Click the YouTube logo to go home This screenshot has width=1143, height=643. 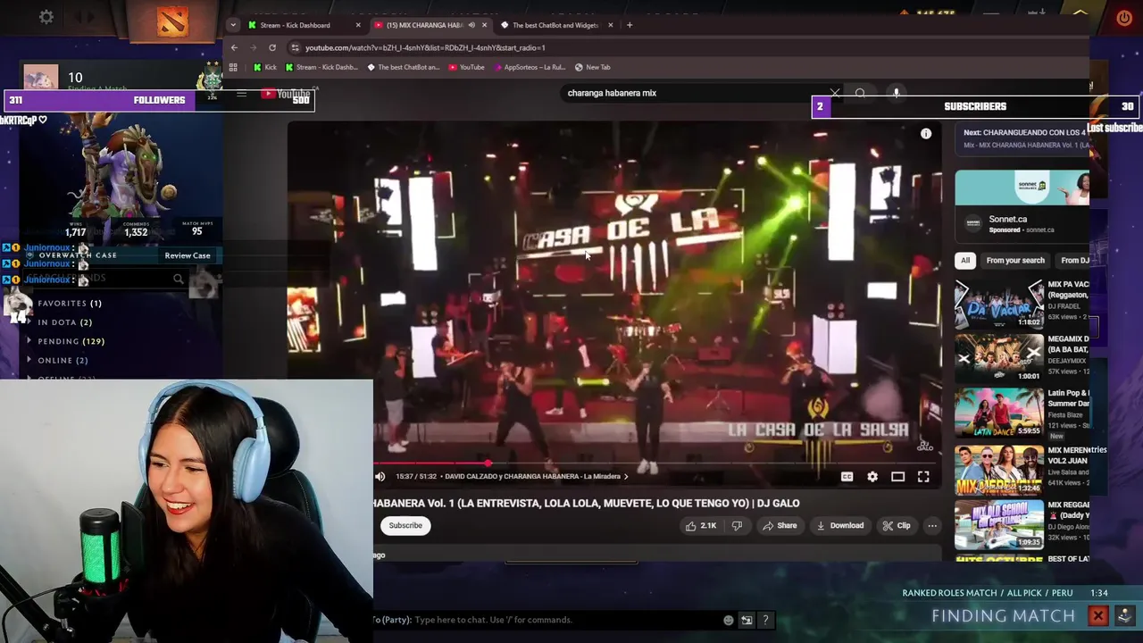pyautogui.click(x=286, y=93)
